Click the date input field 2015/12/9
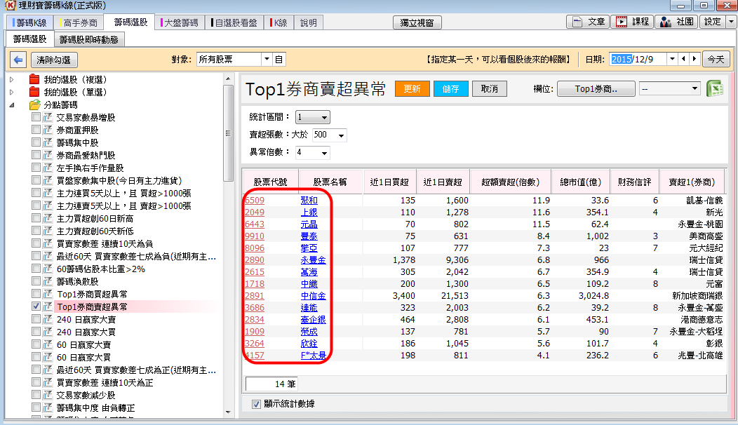This screenshot has height=425, width=738. click(x=638, y=59)
